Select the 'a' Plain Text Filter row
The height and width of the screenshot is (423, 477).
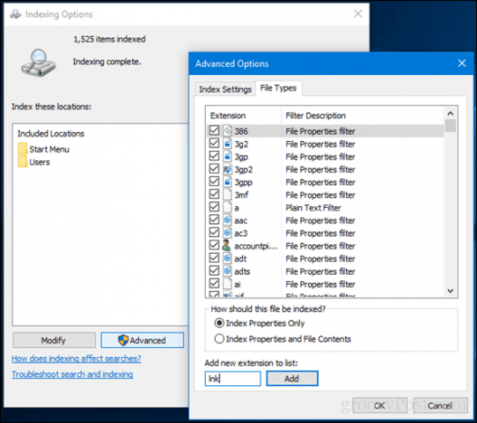point(326,208)
